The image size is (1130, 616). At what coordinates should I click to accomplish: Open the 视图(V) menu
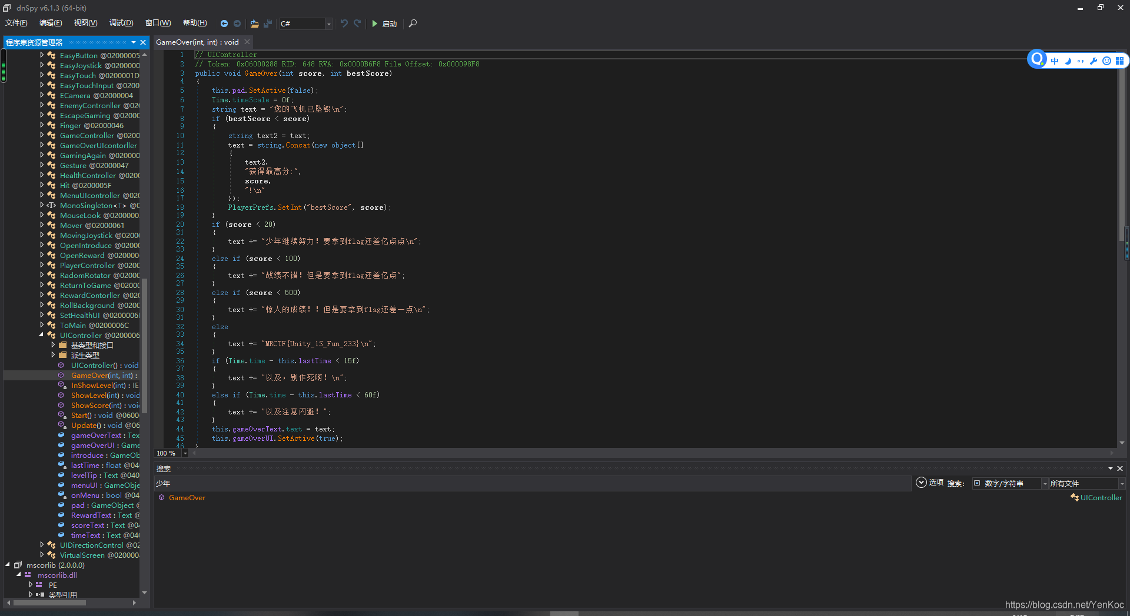(85, 23)
